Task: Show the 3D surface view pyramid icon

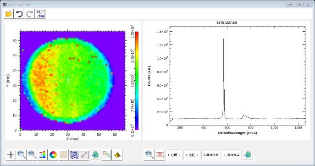Action: (x=117, y=155)
